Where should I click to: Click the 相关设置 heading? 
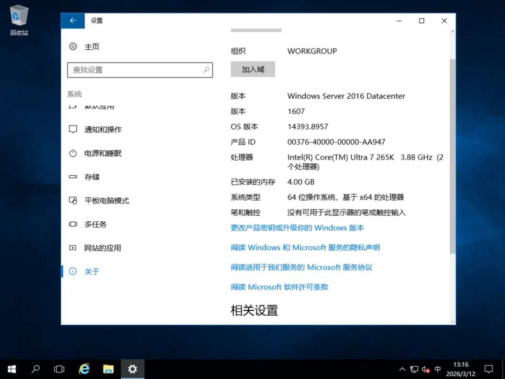[x=254, y=311]
